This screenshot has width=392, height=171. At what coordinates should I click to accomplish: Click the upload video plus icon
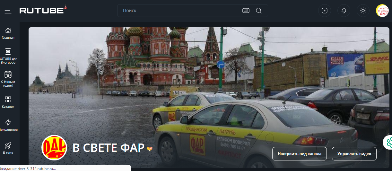pyautogui.click(x=324, y=11)
